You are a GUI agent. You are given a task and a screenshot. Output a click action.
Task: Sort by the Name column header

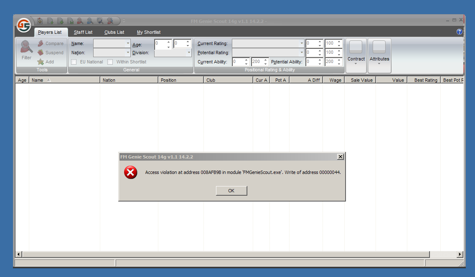coord(64,80)
